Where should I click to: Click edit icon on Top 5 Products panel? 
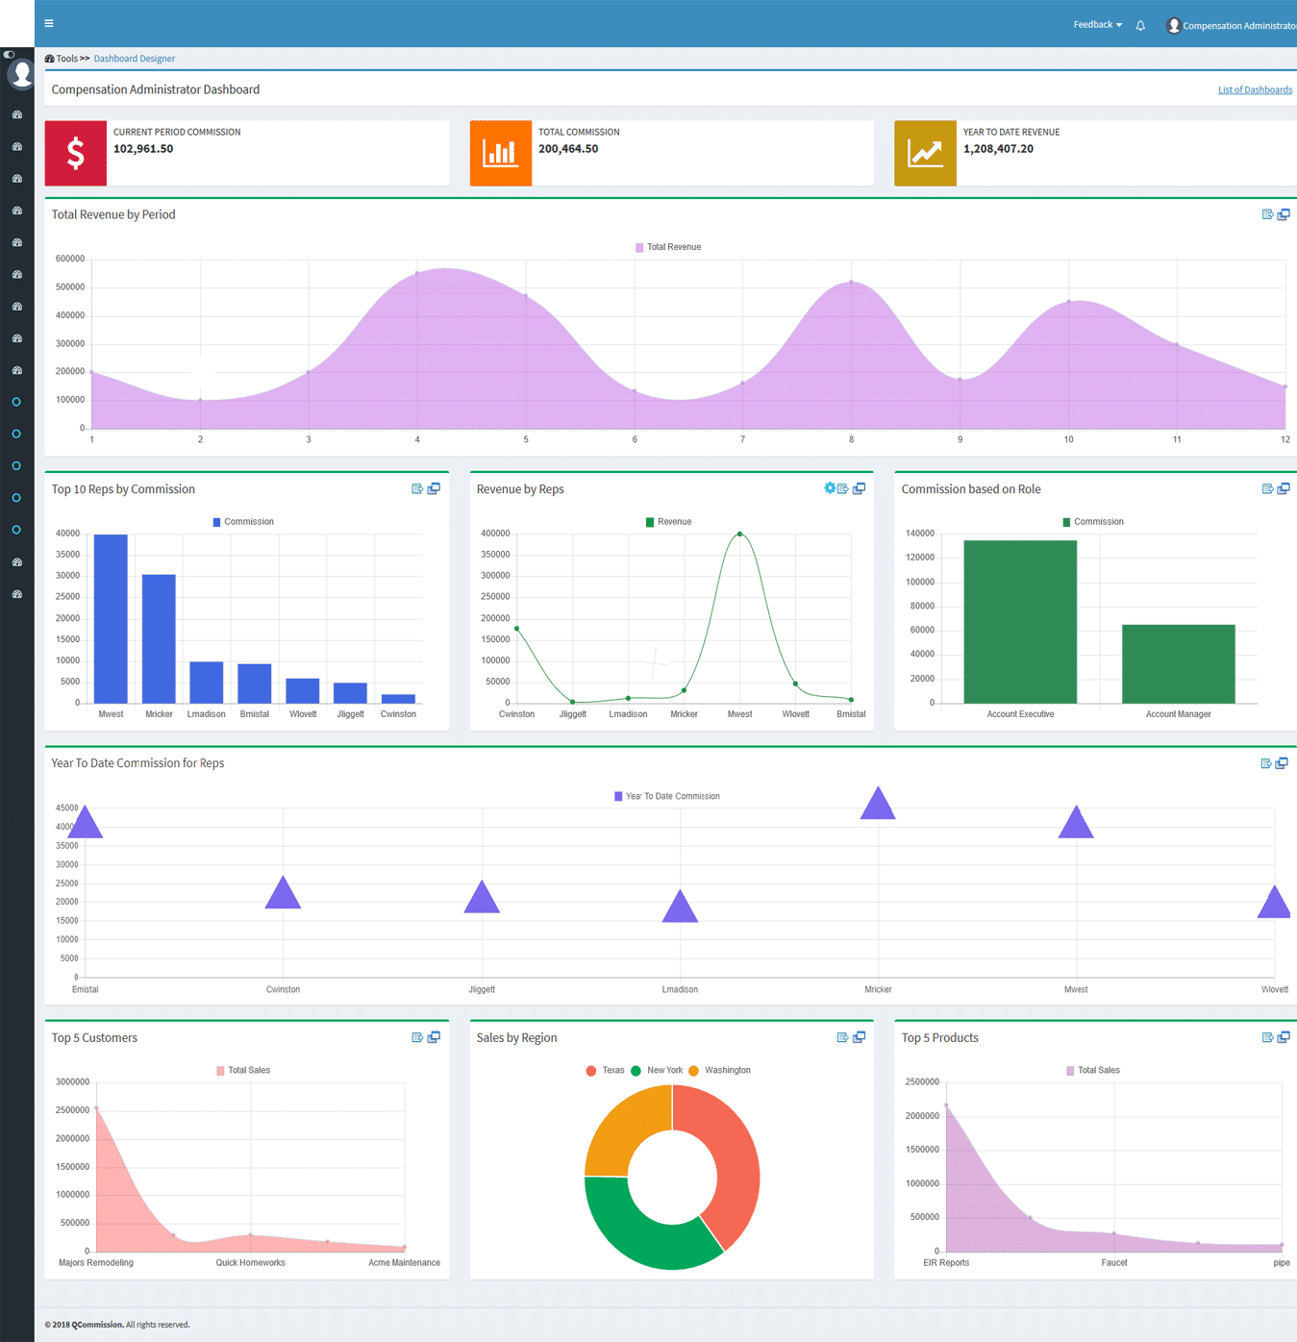pos(1267,1037)
